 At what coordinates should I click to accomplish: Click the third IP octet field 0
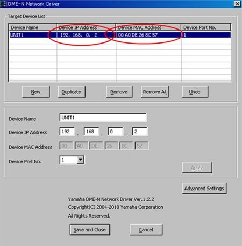coord(116,132)
